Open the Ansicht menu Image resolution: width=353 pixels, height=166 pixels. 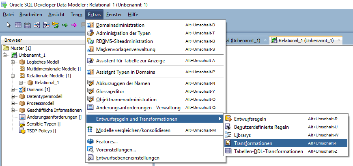click(x=56, y=15)
